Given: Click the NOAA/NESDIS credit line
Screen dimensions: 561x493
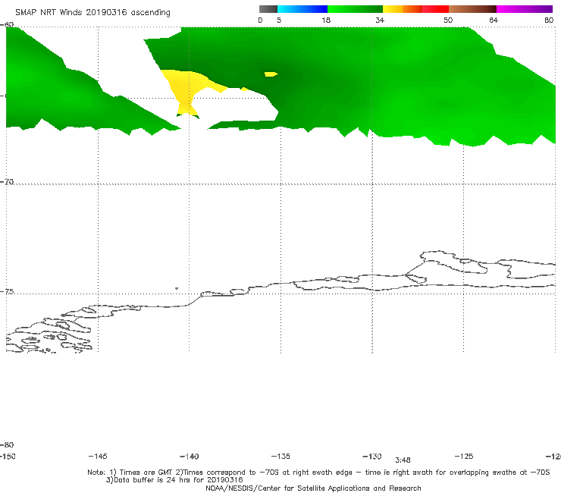Looking at the screenshot, I should point(313,488).
